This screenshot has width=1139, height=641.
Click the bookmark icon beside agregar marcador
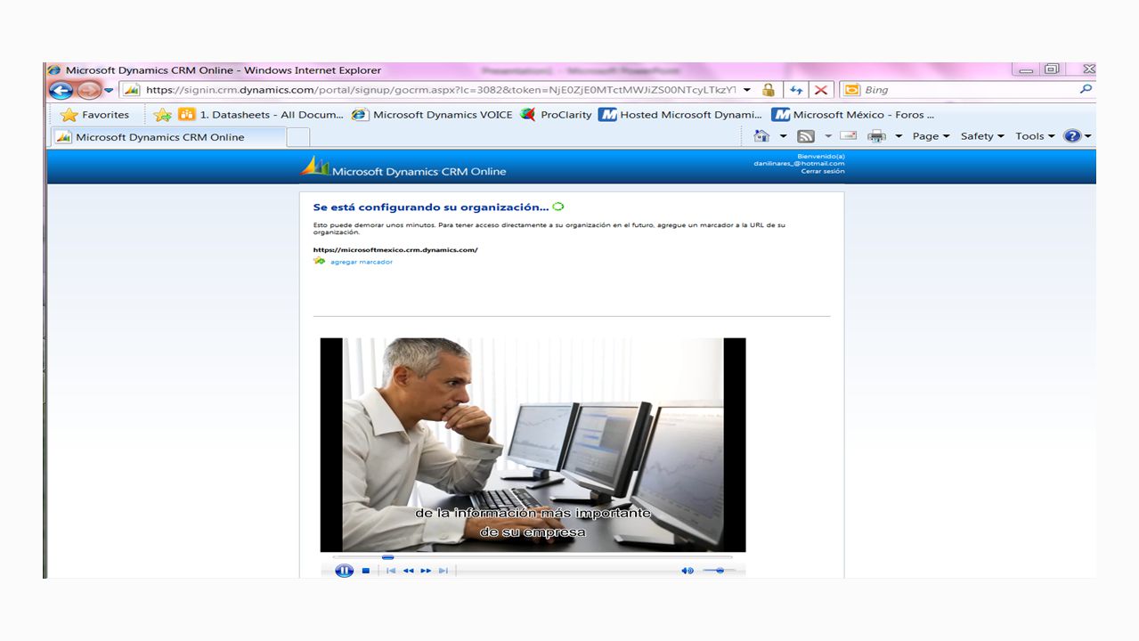click(x=320, y=261)
